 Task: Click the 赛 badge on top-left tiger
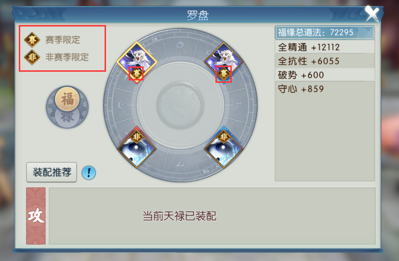pyautogui.click(x=136, y=74)
